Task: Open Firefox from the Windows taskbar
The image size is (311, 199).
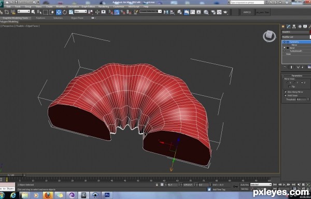Action: pos(48,195)
